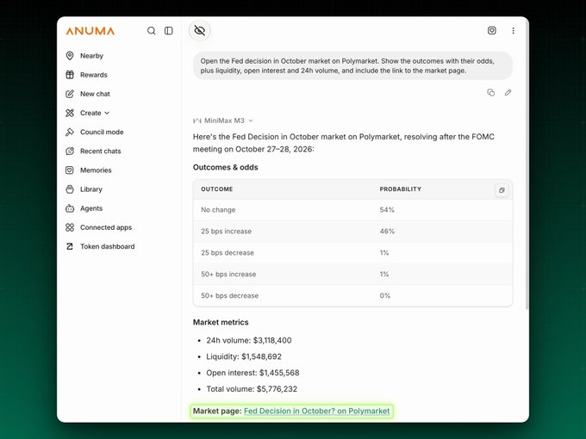Select the "50+ bps increase" cell

point(228,274)
